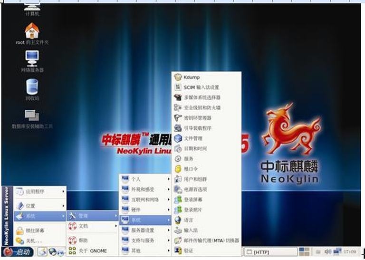Viewport: 365px width, 260px height.
Task: Open the root 的主文件夹 desktop icon
Action: 32,31
